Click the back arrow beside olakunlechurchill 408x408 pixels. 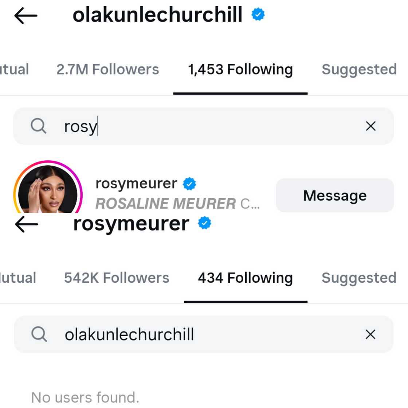[x=25, y=15]
